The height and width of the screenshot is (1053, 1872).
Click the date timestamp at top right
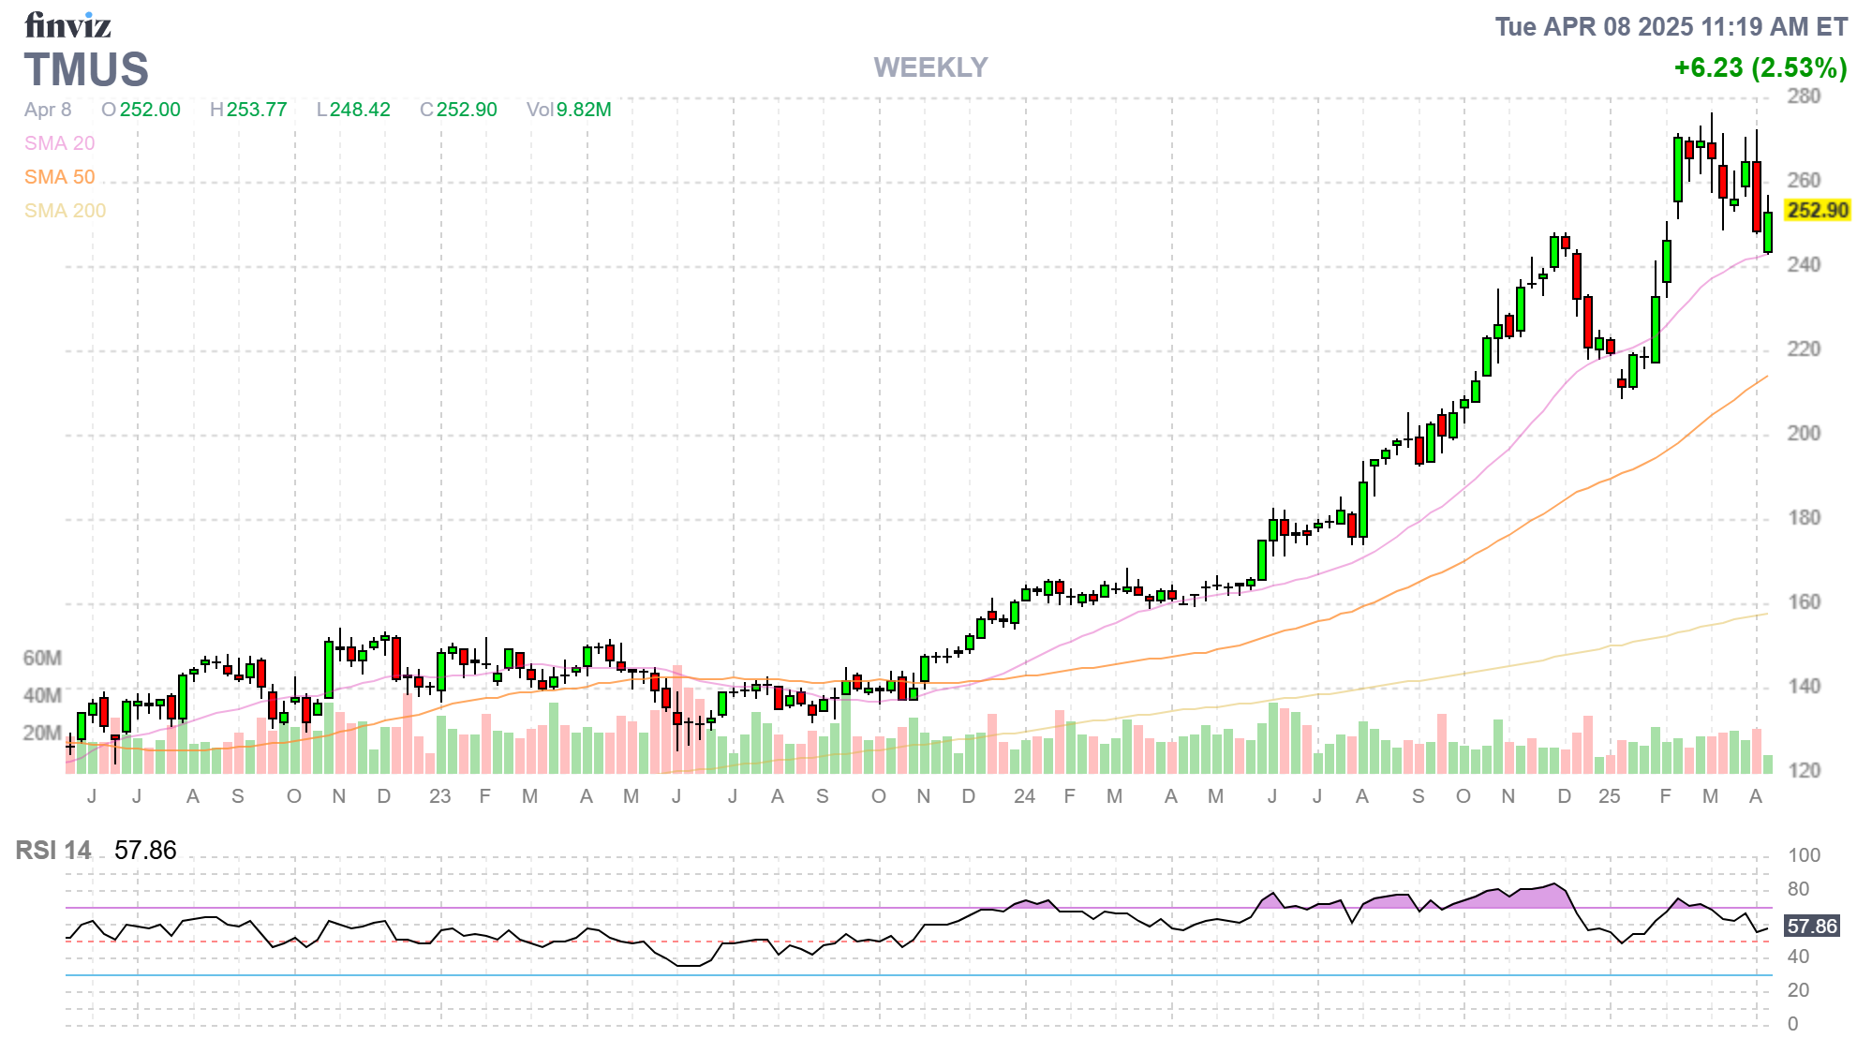point(1671,27)
